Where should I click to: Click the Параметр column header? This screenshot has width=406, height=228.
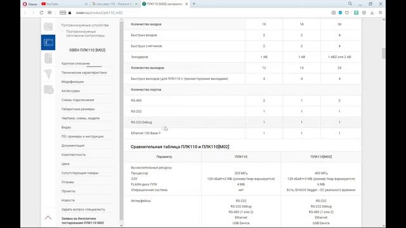(164, 156)
